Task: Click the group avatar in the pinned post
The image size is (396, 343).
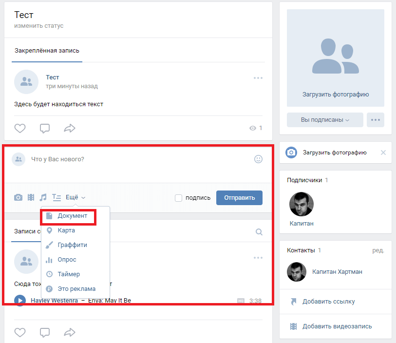Action: point(26,82)
